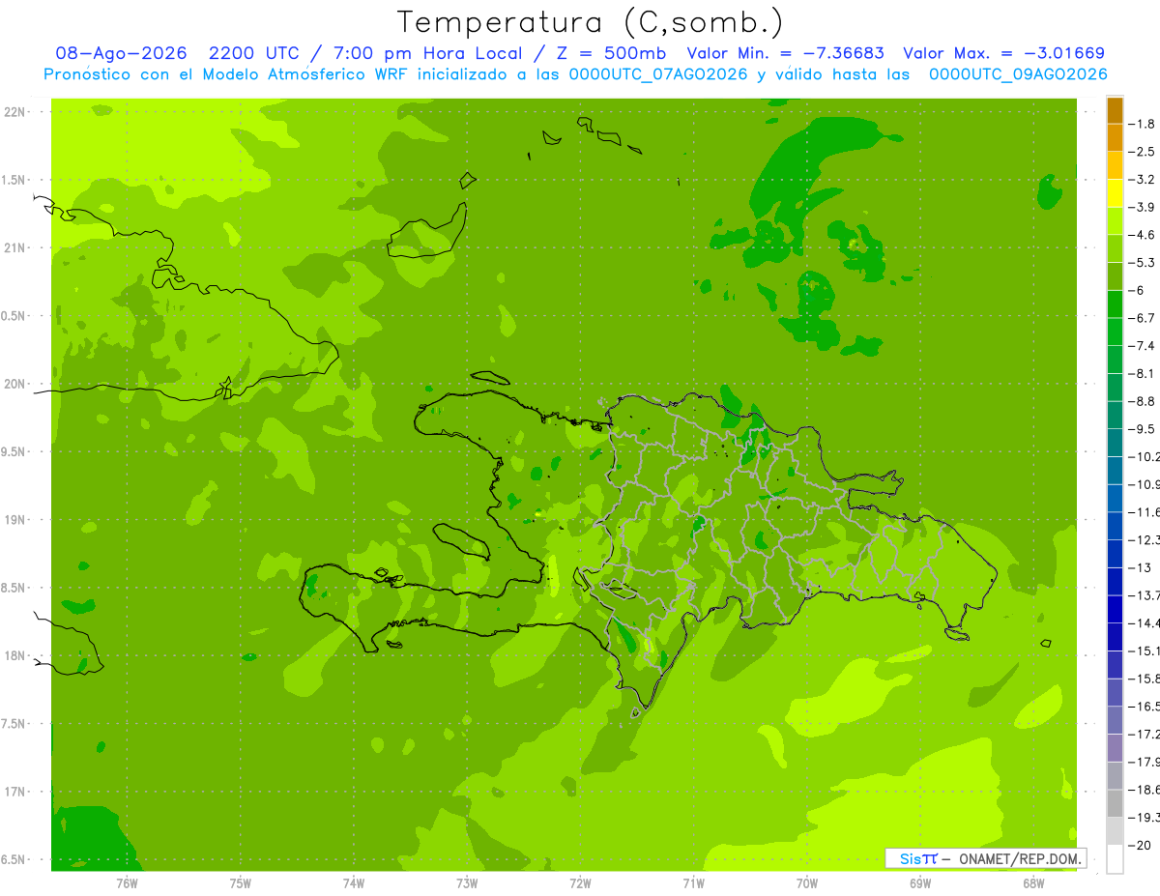Click the -9.5 color scale value
This screenshot has height=896, width=1160.
pyautogui.click(x=1142, y=429)
